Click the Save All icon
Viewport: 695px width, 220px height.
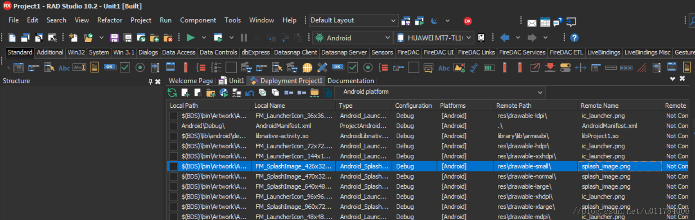(x=128, y=38)
